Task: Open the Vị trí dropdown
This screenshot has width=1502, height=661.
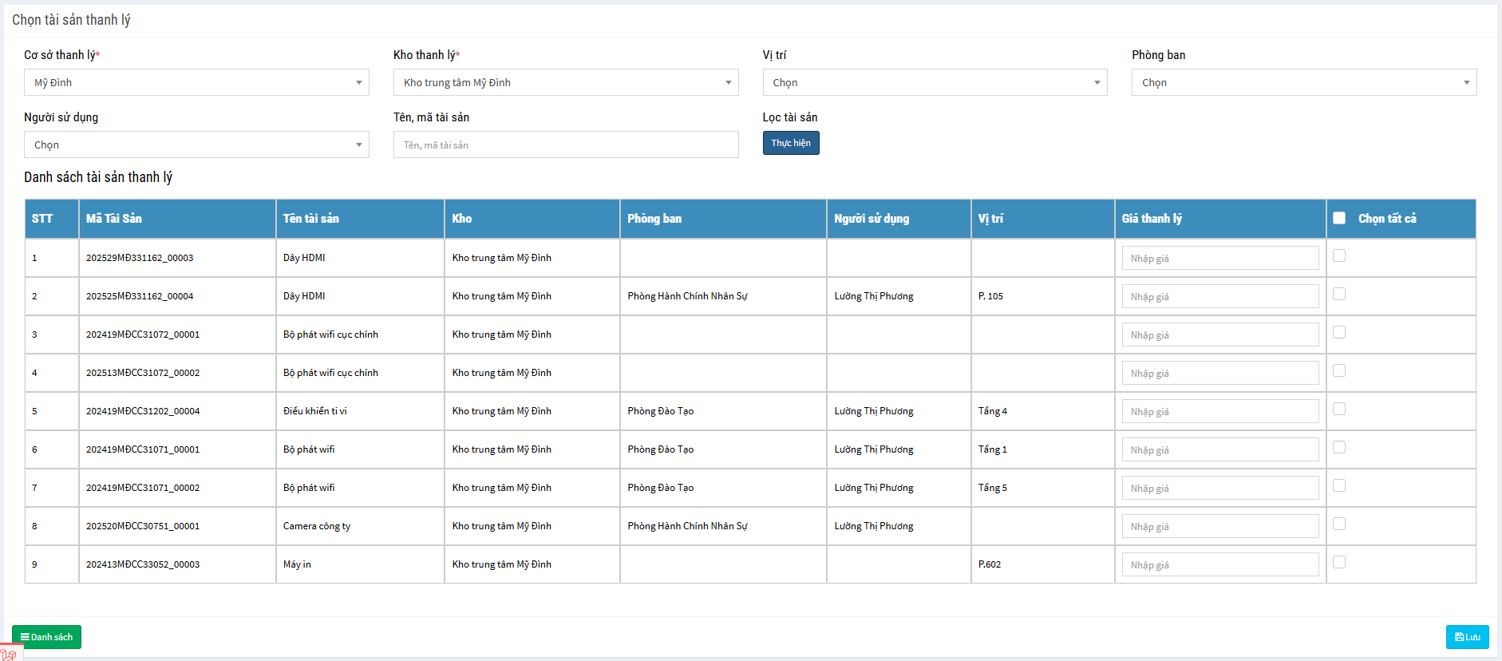Action: point(935,82)
